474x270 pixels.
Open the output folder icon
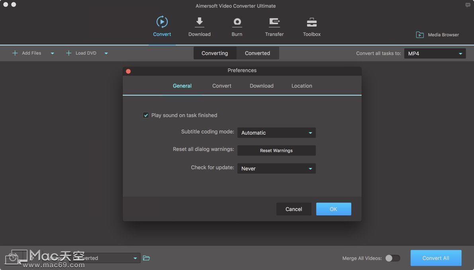146,258
